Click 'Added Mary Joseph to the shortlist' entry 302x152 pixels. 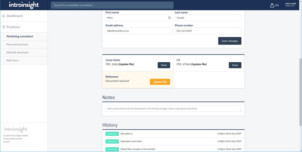[138, 149]
